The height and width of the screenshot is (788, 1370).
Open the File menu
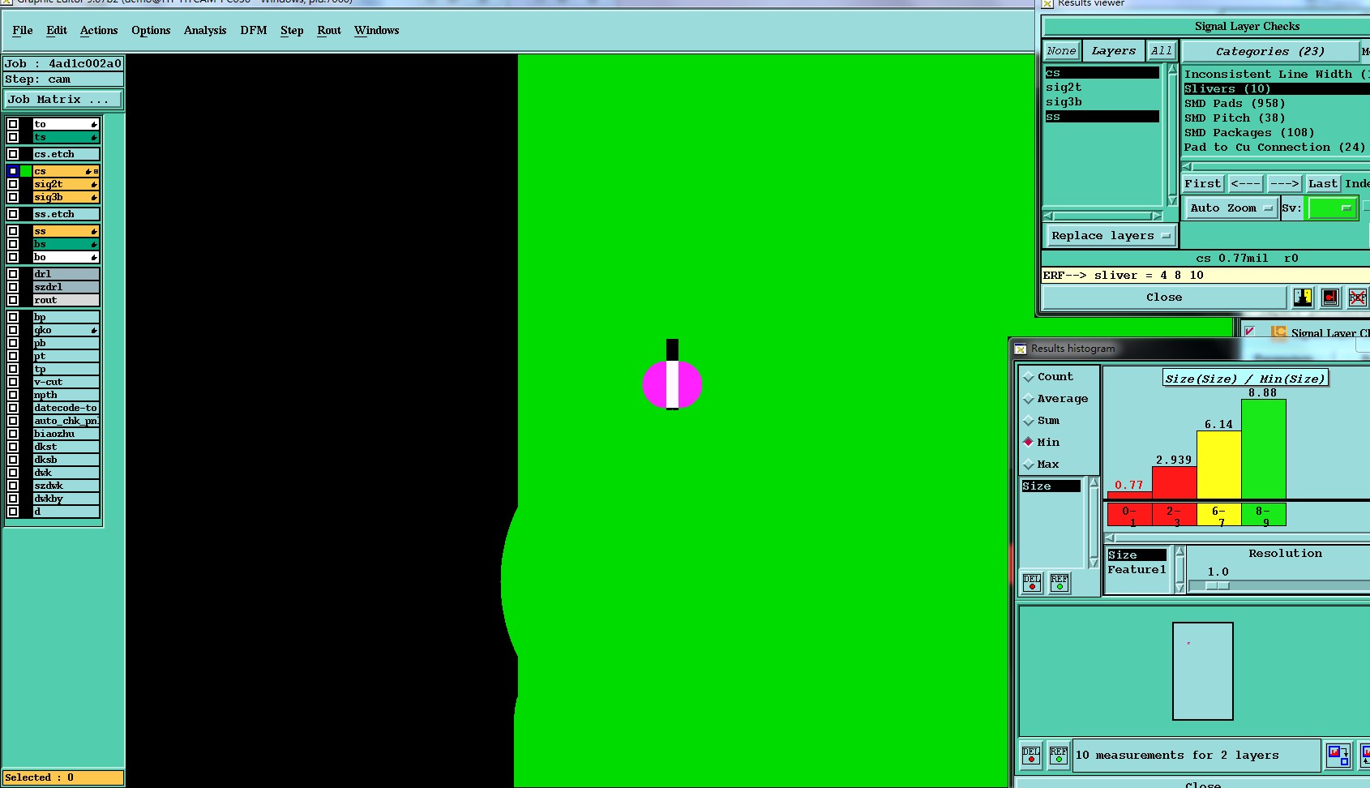tap(23, 31)
